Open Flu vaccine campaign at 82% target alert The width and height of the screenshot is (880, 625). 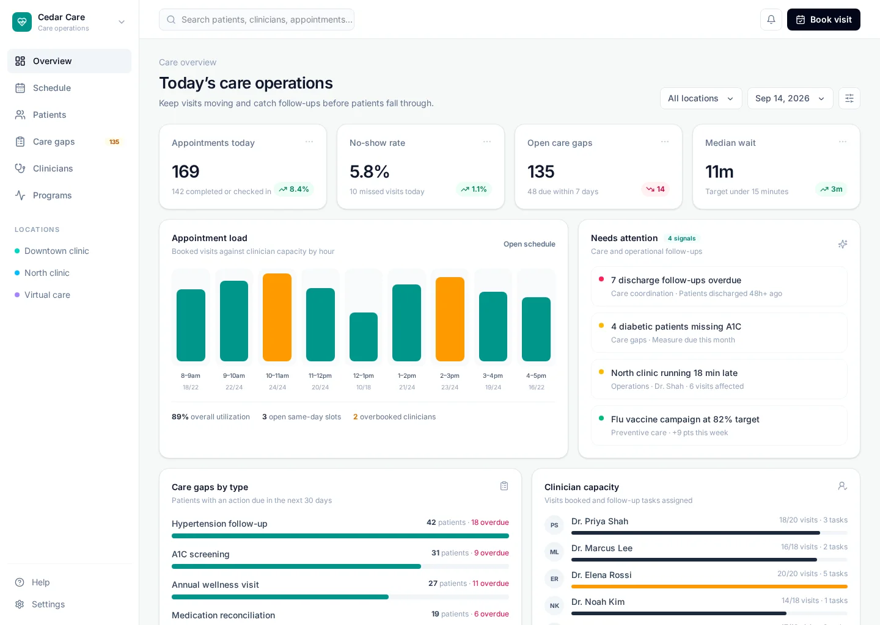coord(719,425)
